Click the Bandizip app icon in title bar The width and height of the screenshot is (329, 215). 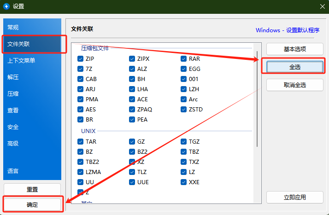[6, 6]
